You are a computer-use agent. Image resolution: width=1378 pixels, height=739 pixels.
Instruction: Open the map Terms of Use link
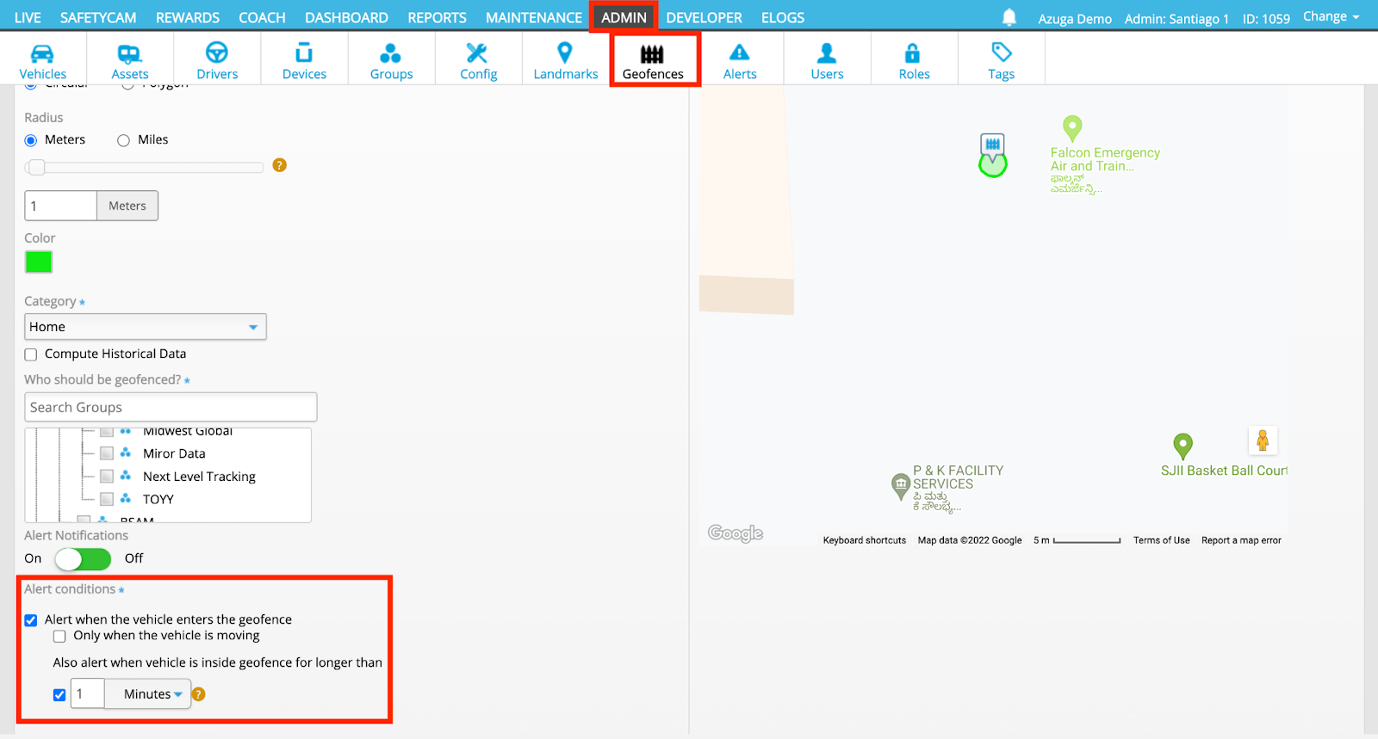(x=1161, y=540)
